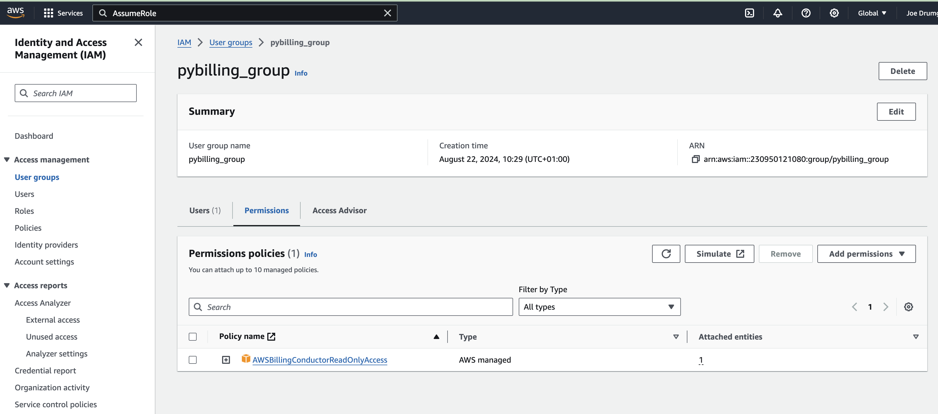Open Users in sidebar

24,194
